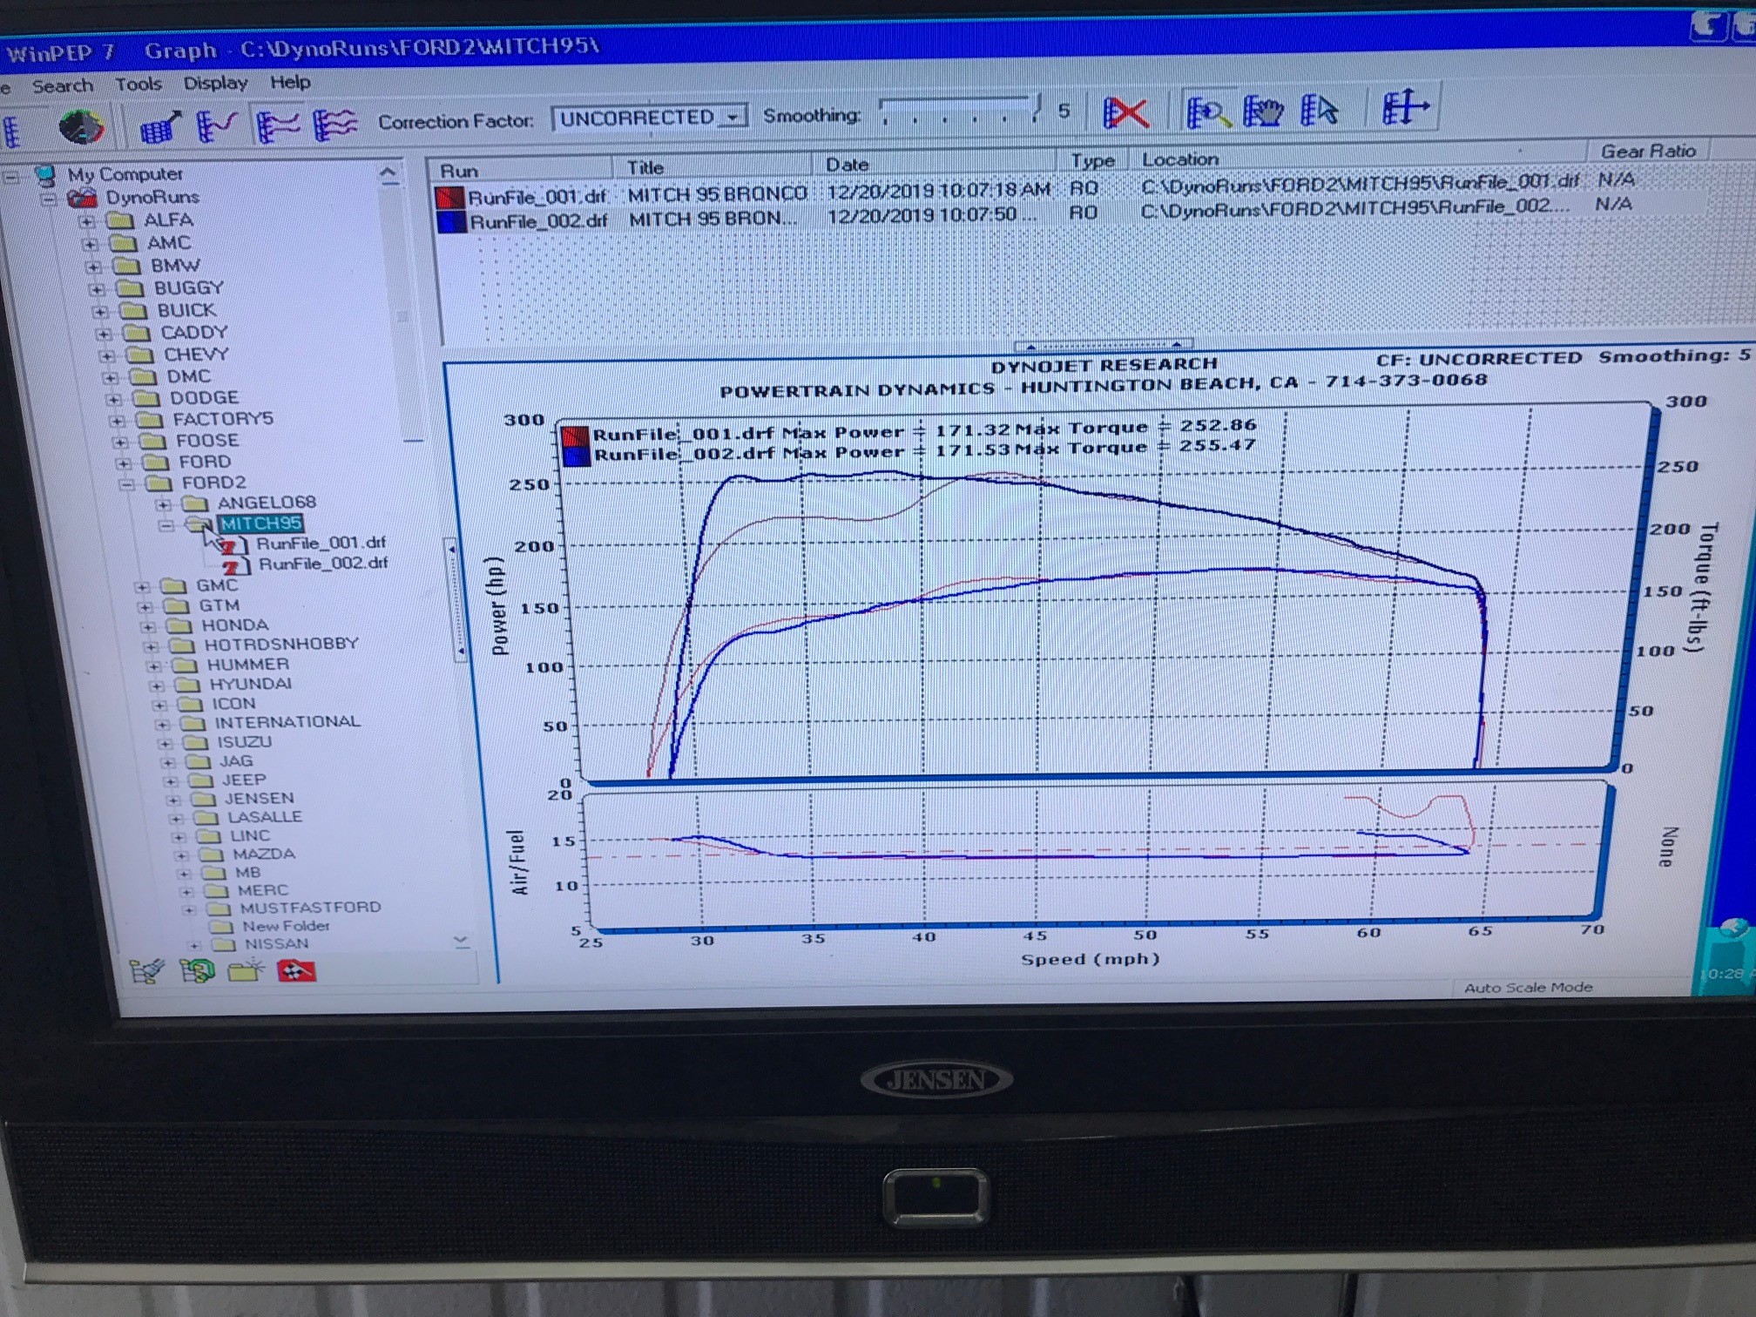Select the dual-curve graph view icon
Viewport: 1756px width, 1317px height.
(x=279, y=125)
